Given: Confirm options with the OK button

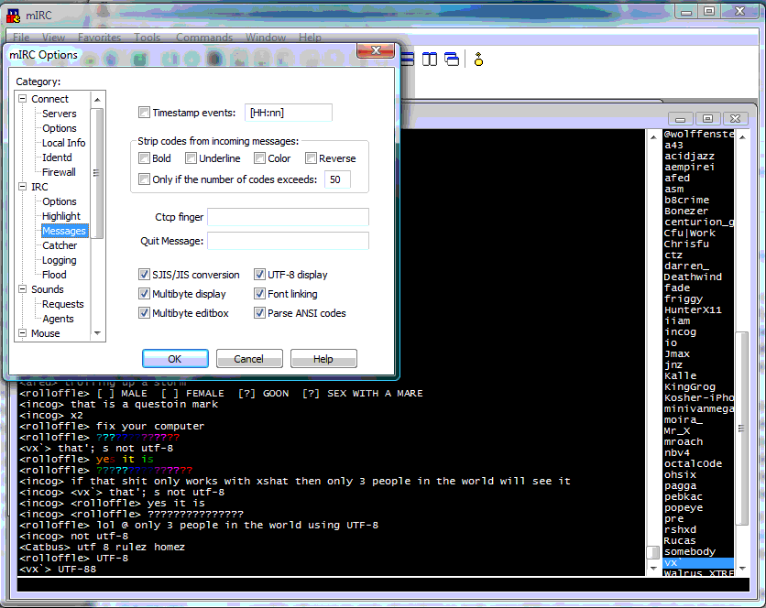Looking at the screenshot, I should coord(175,359).
